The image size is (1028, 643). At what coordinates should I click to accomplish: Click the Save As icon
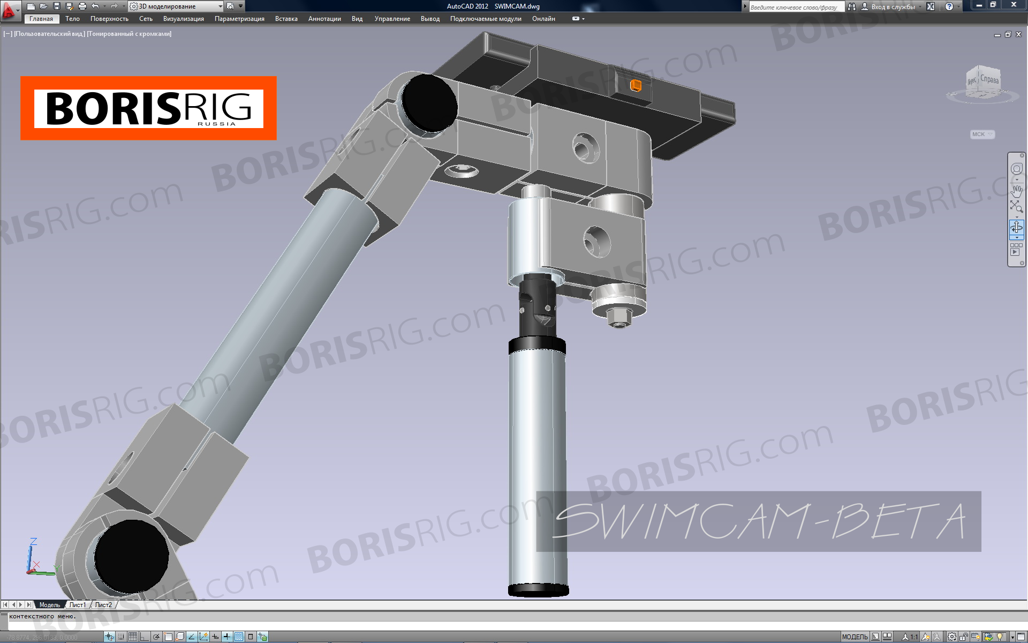pyautogui.click(x=69, y=6)
